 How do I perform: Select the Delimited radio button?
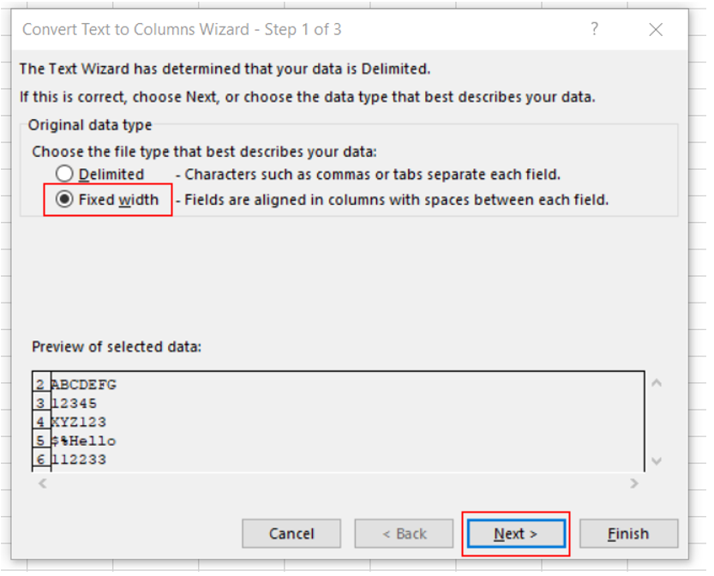pos(64,174)
